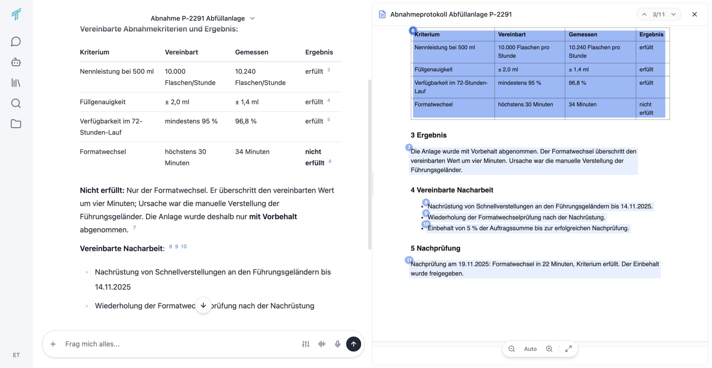Click the send arrow button
The height and width of the screenshot is (368, 712).
pyautogui.click(x=353, y=344)
